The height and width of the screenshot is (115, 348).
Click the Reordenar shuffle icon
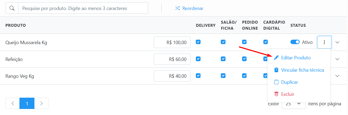tap(177, 8)
